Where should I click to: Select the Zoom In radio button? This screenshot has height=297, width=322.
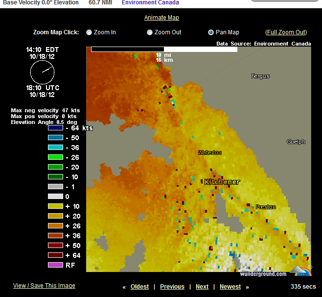coord(89,32)
